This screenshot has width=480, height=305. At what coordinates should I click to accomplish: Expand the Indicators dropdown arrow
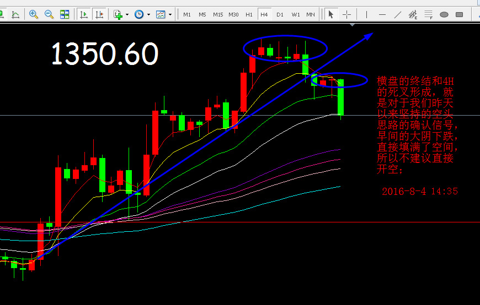tap(127, 14)
